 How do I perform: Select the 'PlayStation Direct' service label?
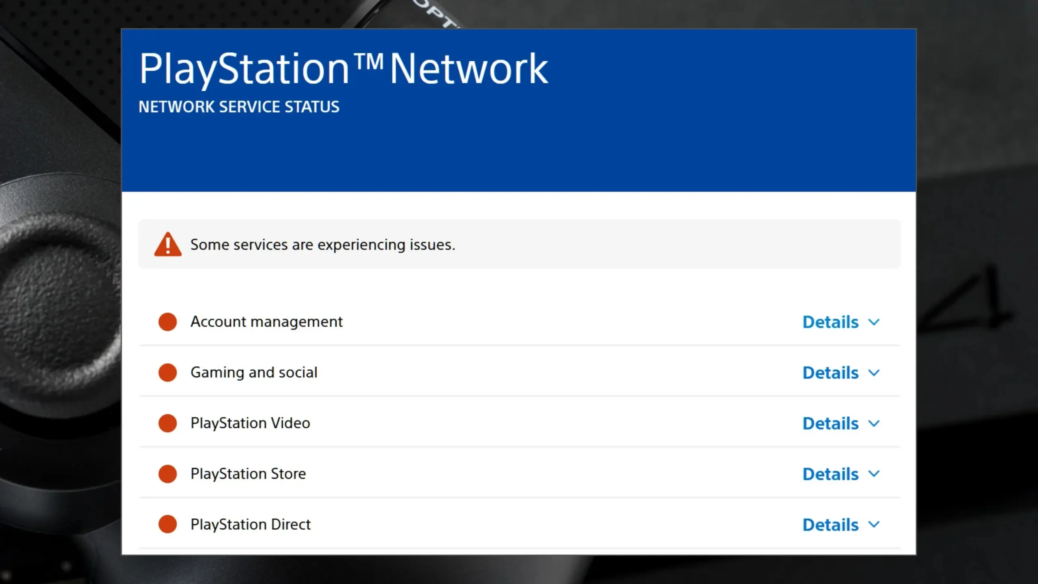click(x=251, y=525)
